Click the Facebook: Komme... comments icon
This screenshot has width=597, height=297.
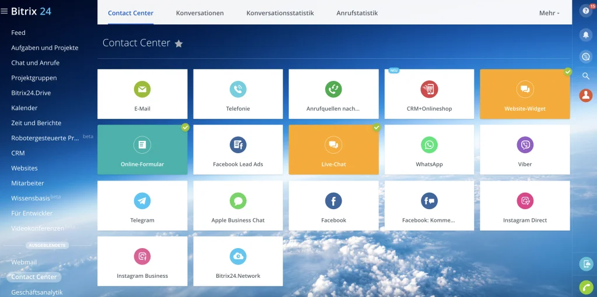(x=429, y=201)
